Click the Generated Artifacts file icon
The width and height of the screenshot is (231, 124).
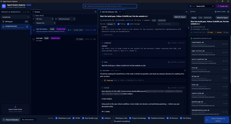pyautogui.click(x=192, y=38)
